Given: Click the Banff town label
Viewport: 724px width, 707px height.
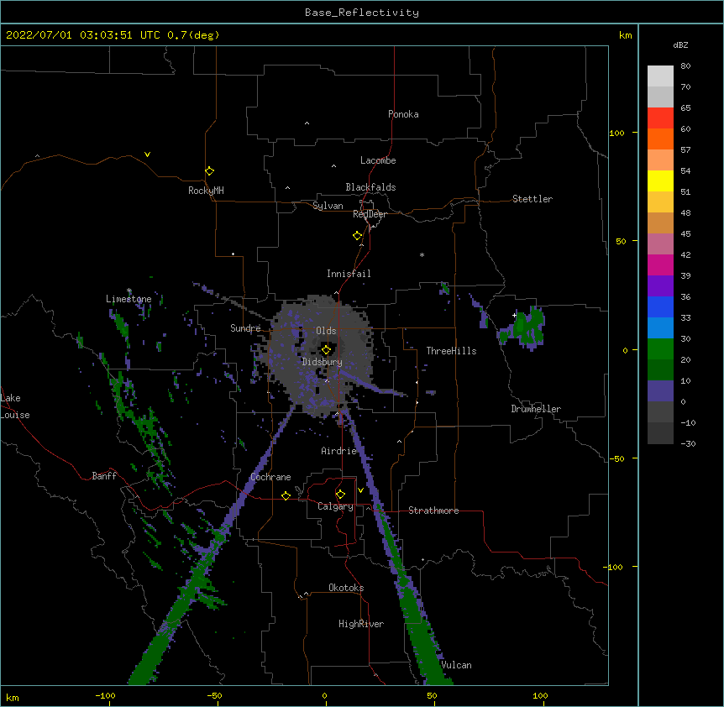Looking at the screenshot, I should click(x=104, y=476).
